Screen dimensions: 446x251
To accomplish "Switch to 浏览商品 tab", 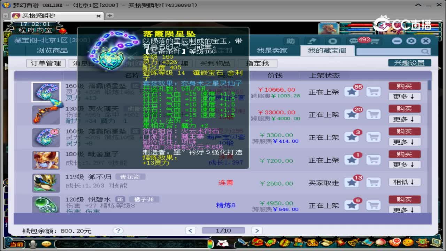I will (x=52, y=50).
